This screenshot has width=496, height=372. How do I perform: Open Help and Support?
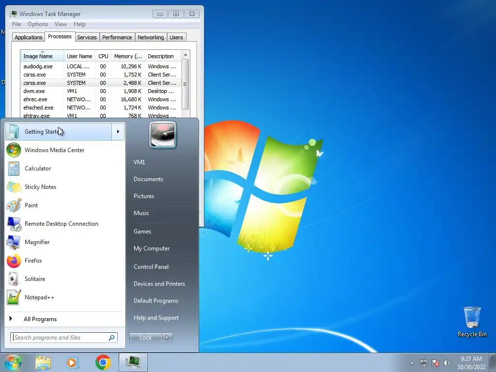[x=156, y=318]
